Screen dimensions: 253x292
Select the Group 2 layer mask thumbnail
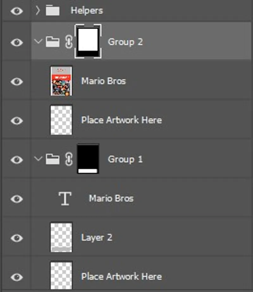pyautogui.click(x=88, y=41)
